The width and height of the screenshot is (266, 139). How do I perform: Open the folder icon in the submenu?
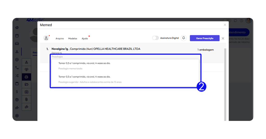click(x=26, y=84)
